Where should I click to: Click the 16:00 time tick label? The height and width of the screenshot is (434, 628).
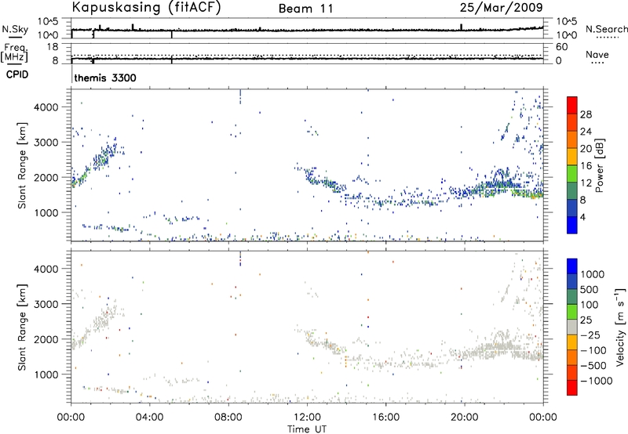point(385,418)
